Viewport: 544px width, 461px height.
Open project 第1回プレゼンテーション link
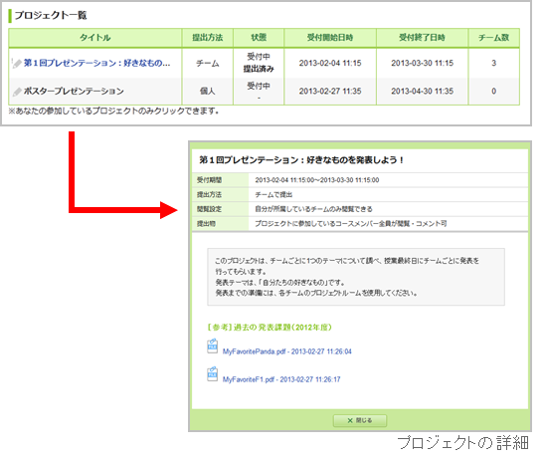[96, 63]
